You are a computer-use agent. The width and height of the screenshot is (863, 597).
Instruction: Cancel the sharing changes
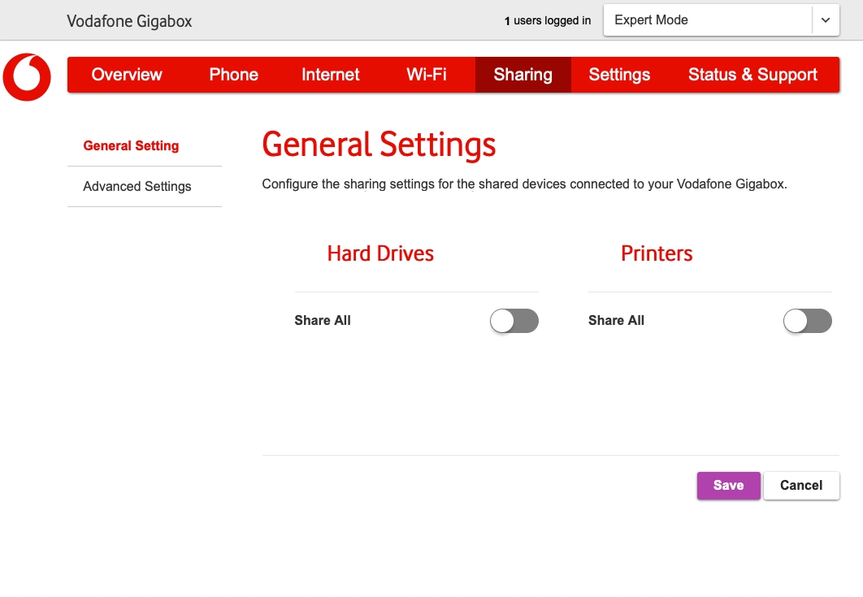point(801,485)
